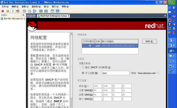Close the 收藏夹 favorites sidebar

click(23, 15)
